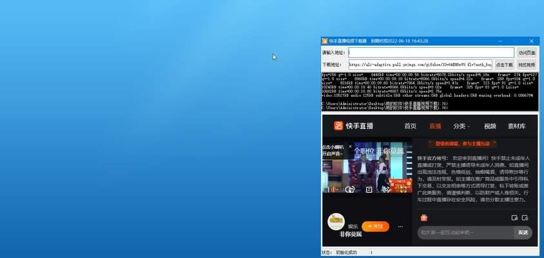Click the black ffmpeg console output area
544x258 pixels.
pos(430,92)
